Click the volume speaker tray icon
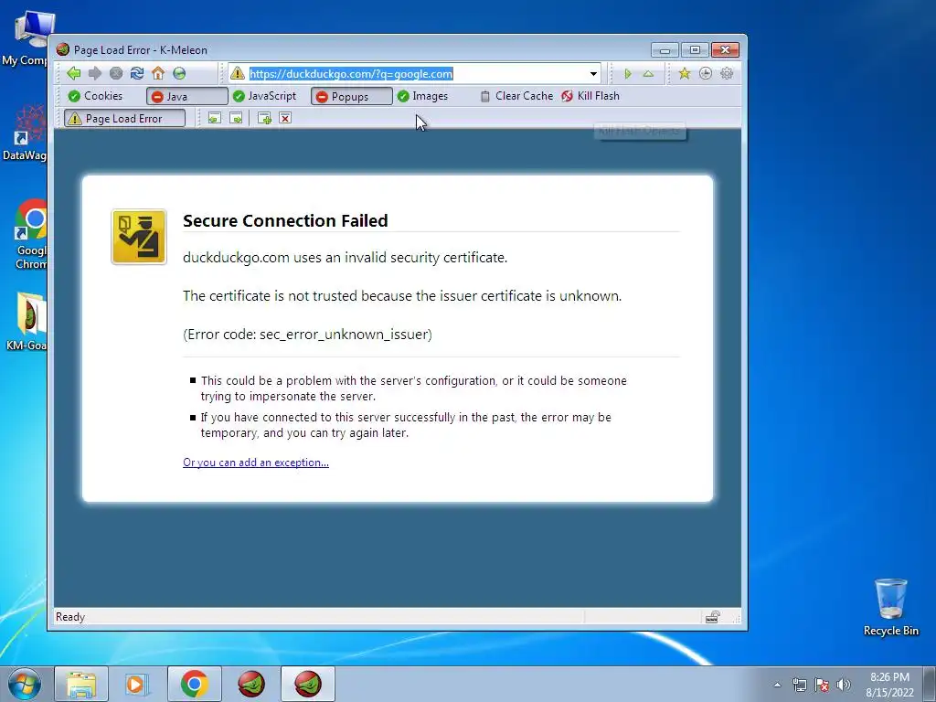Viewport: 936px width, 702px height. pyautogui.click(x=843, y=685)
